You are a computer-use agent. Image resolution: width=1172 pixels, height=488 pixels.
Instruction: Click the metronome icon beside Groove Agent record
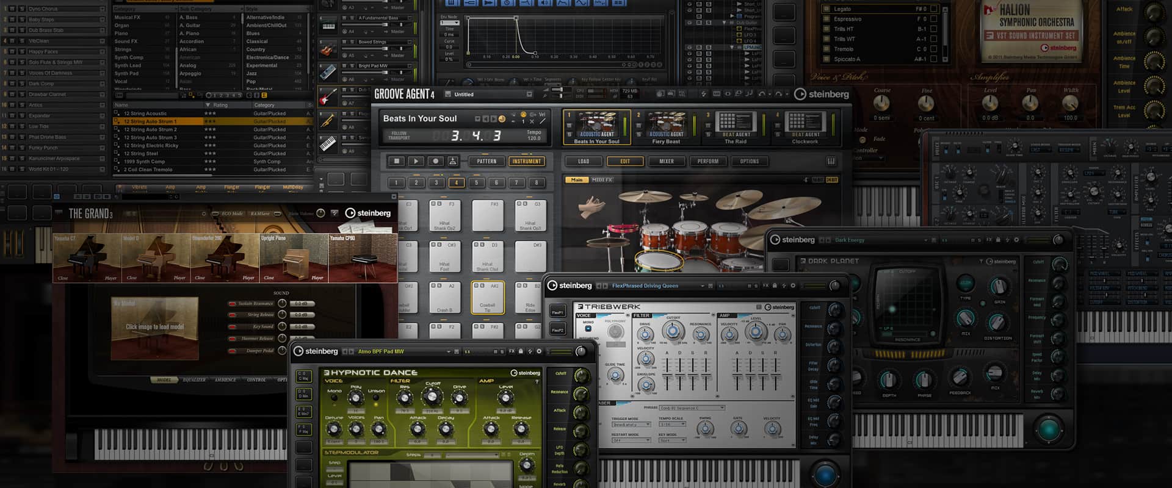[x=453, y=161]
